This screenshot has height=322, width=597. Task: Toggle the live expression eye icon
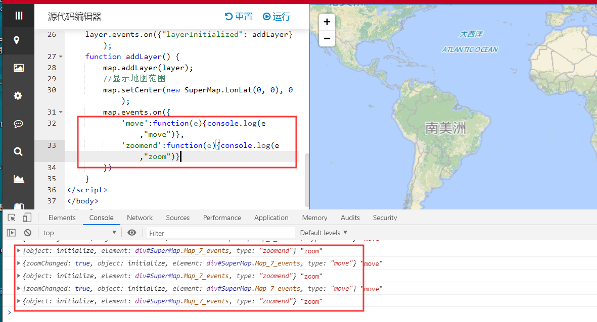pos(132,233)
